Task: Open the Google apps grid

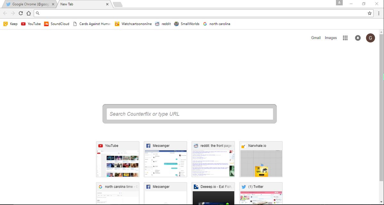Action: (345, 38)
